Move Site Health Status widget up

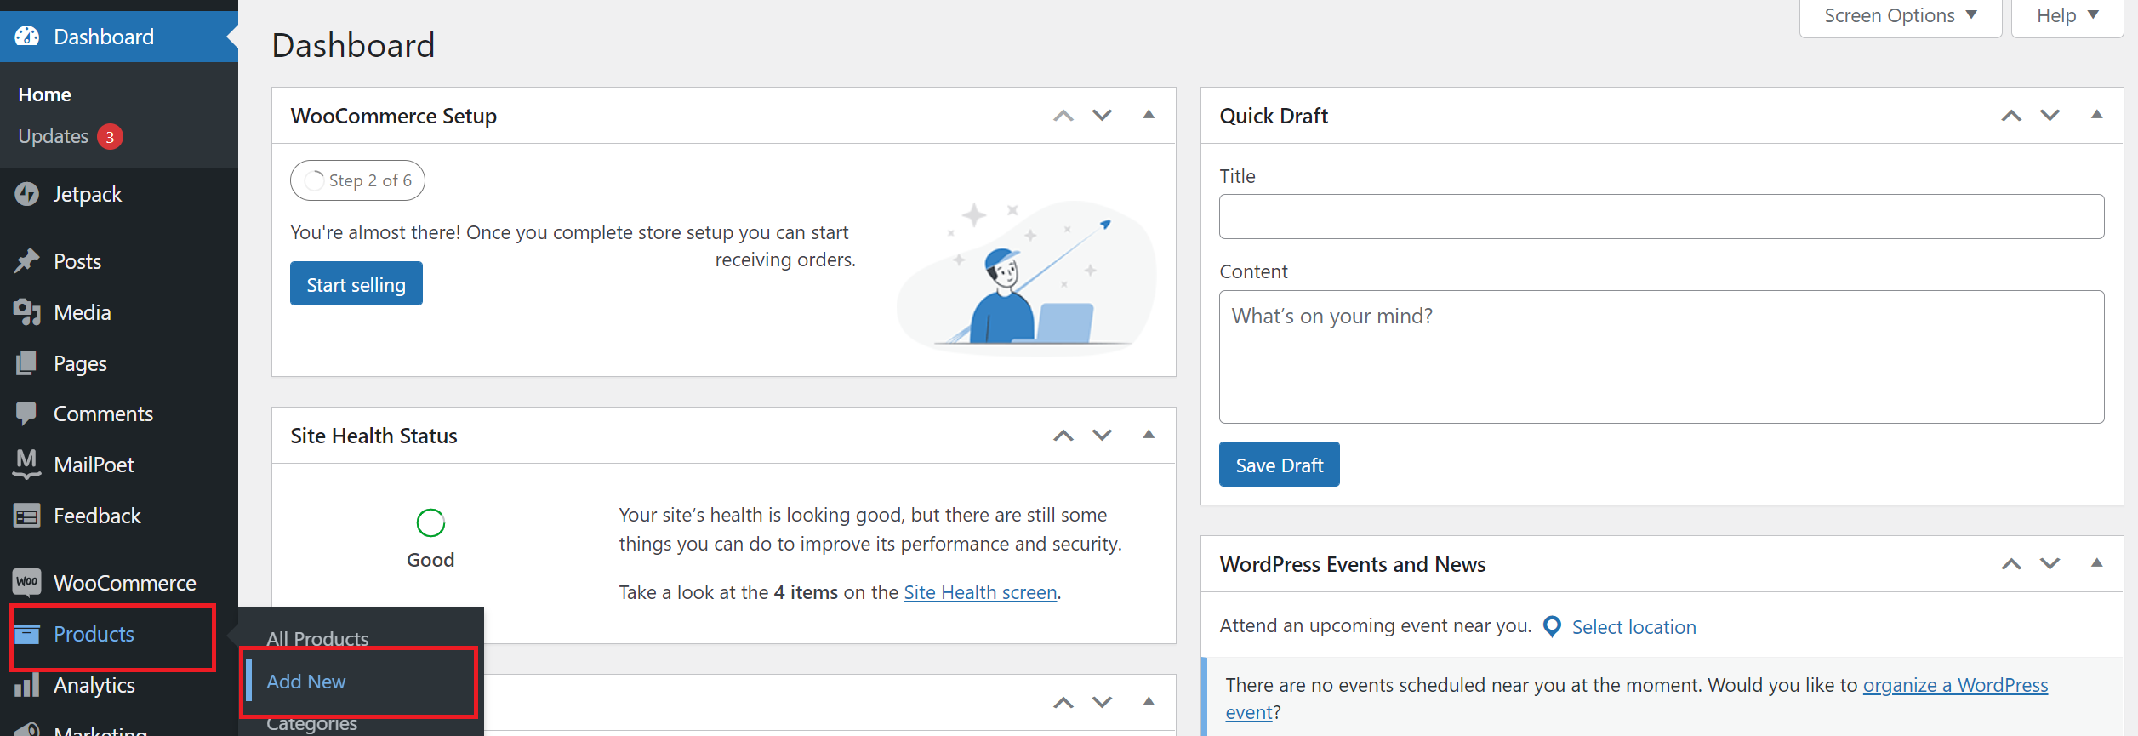[1063, 436]
